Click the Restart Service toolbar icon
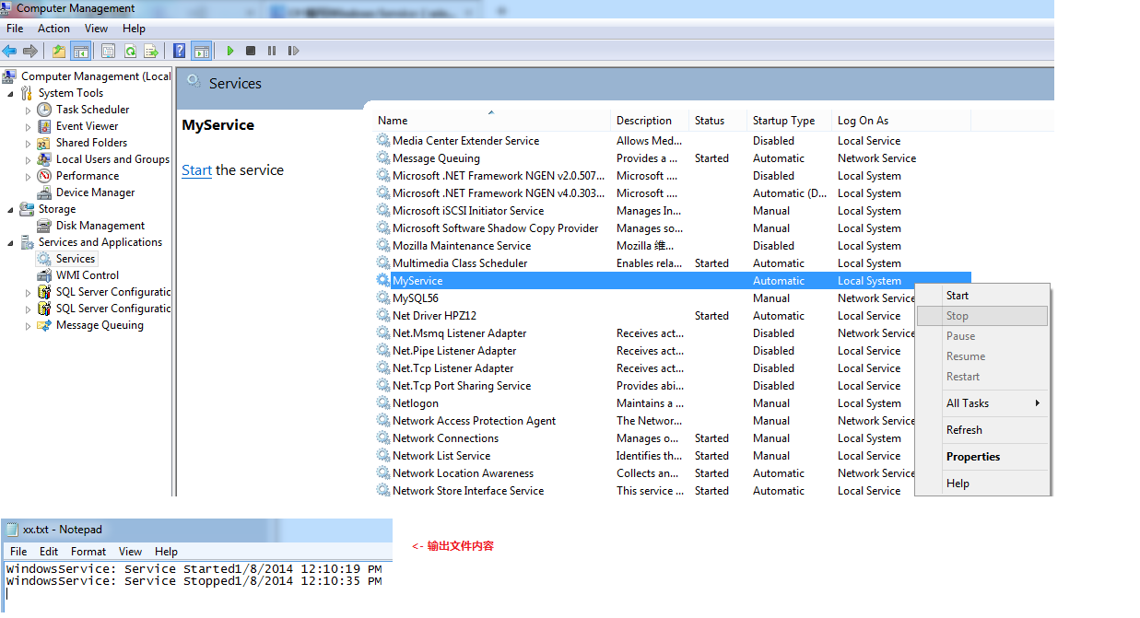Screen dimensions: 1140x618 [x=293, y=51]
